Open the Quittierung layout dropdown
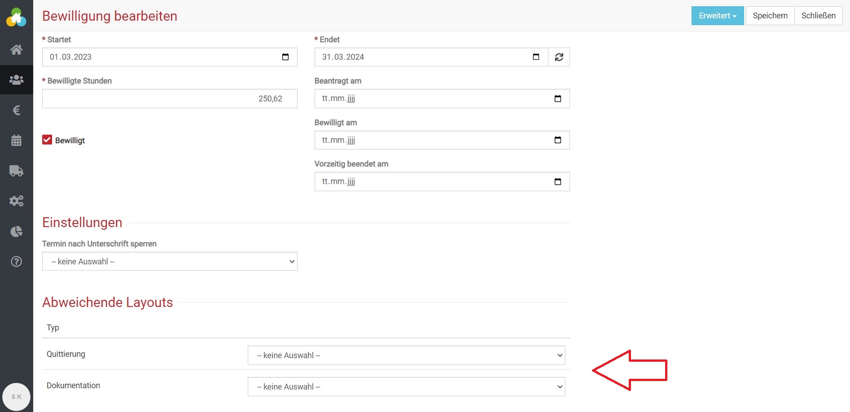This screenshot has width=850, height=412. pyautogui.click(x=406, y=355)
